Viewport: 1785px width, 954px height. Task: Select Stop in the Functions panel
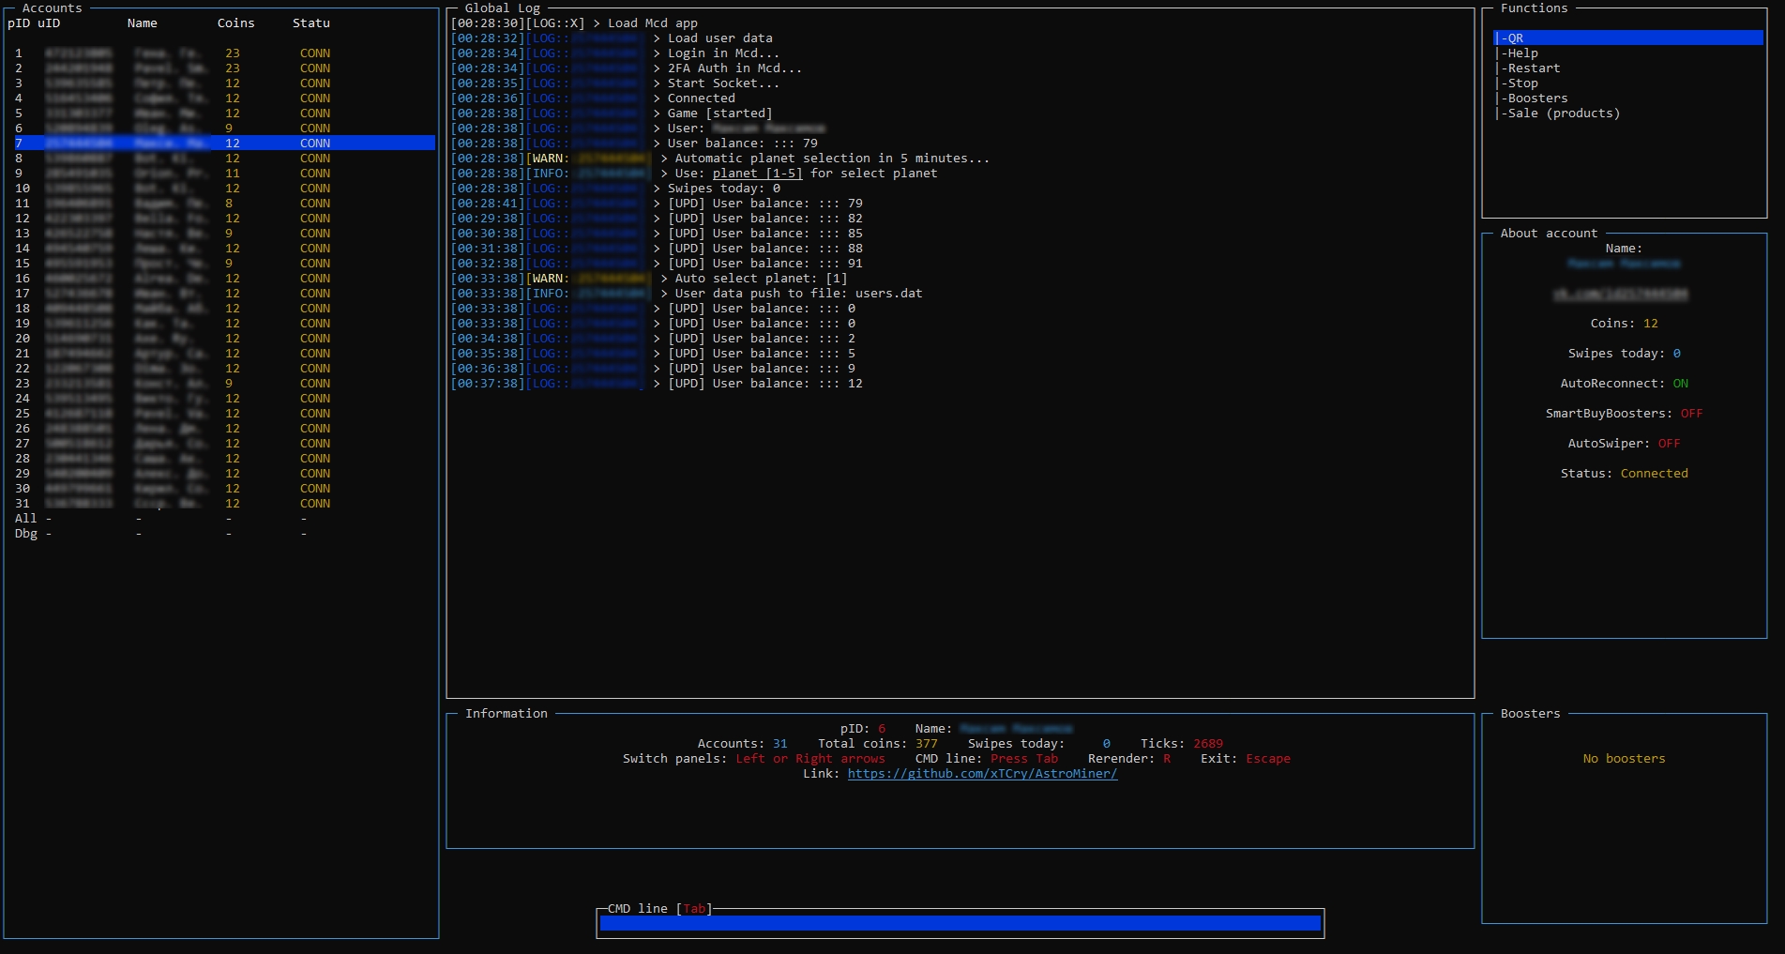1518,83
